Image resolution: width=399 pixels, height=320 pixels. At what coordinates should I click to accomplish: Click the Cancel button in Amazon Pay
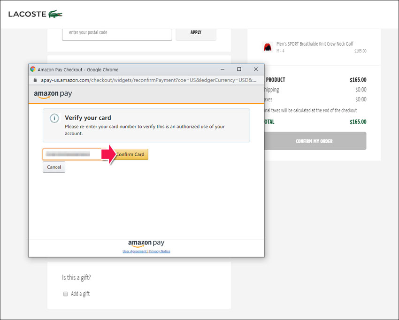54,167
